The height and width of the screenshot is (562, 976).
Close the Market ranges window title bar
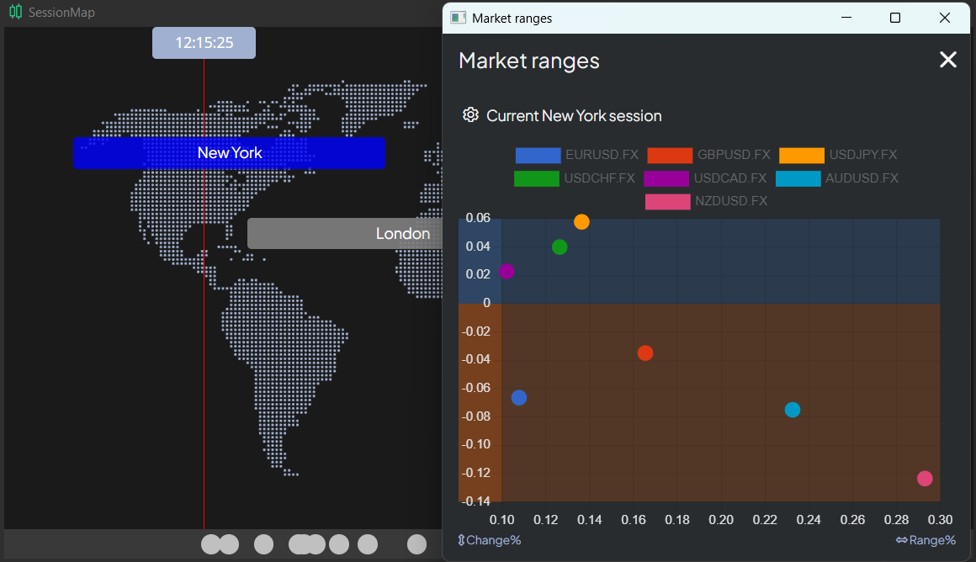[x=944, y=18]
